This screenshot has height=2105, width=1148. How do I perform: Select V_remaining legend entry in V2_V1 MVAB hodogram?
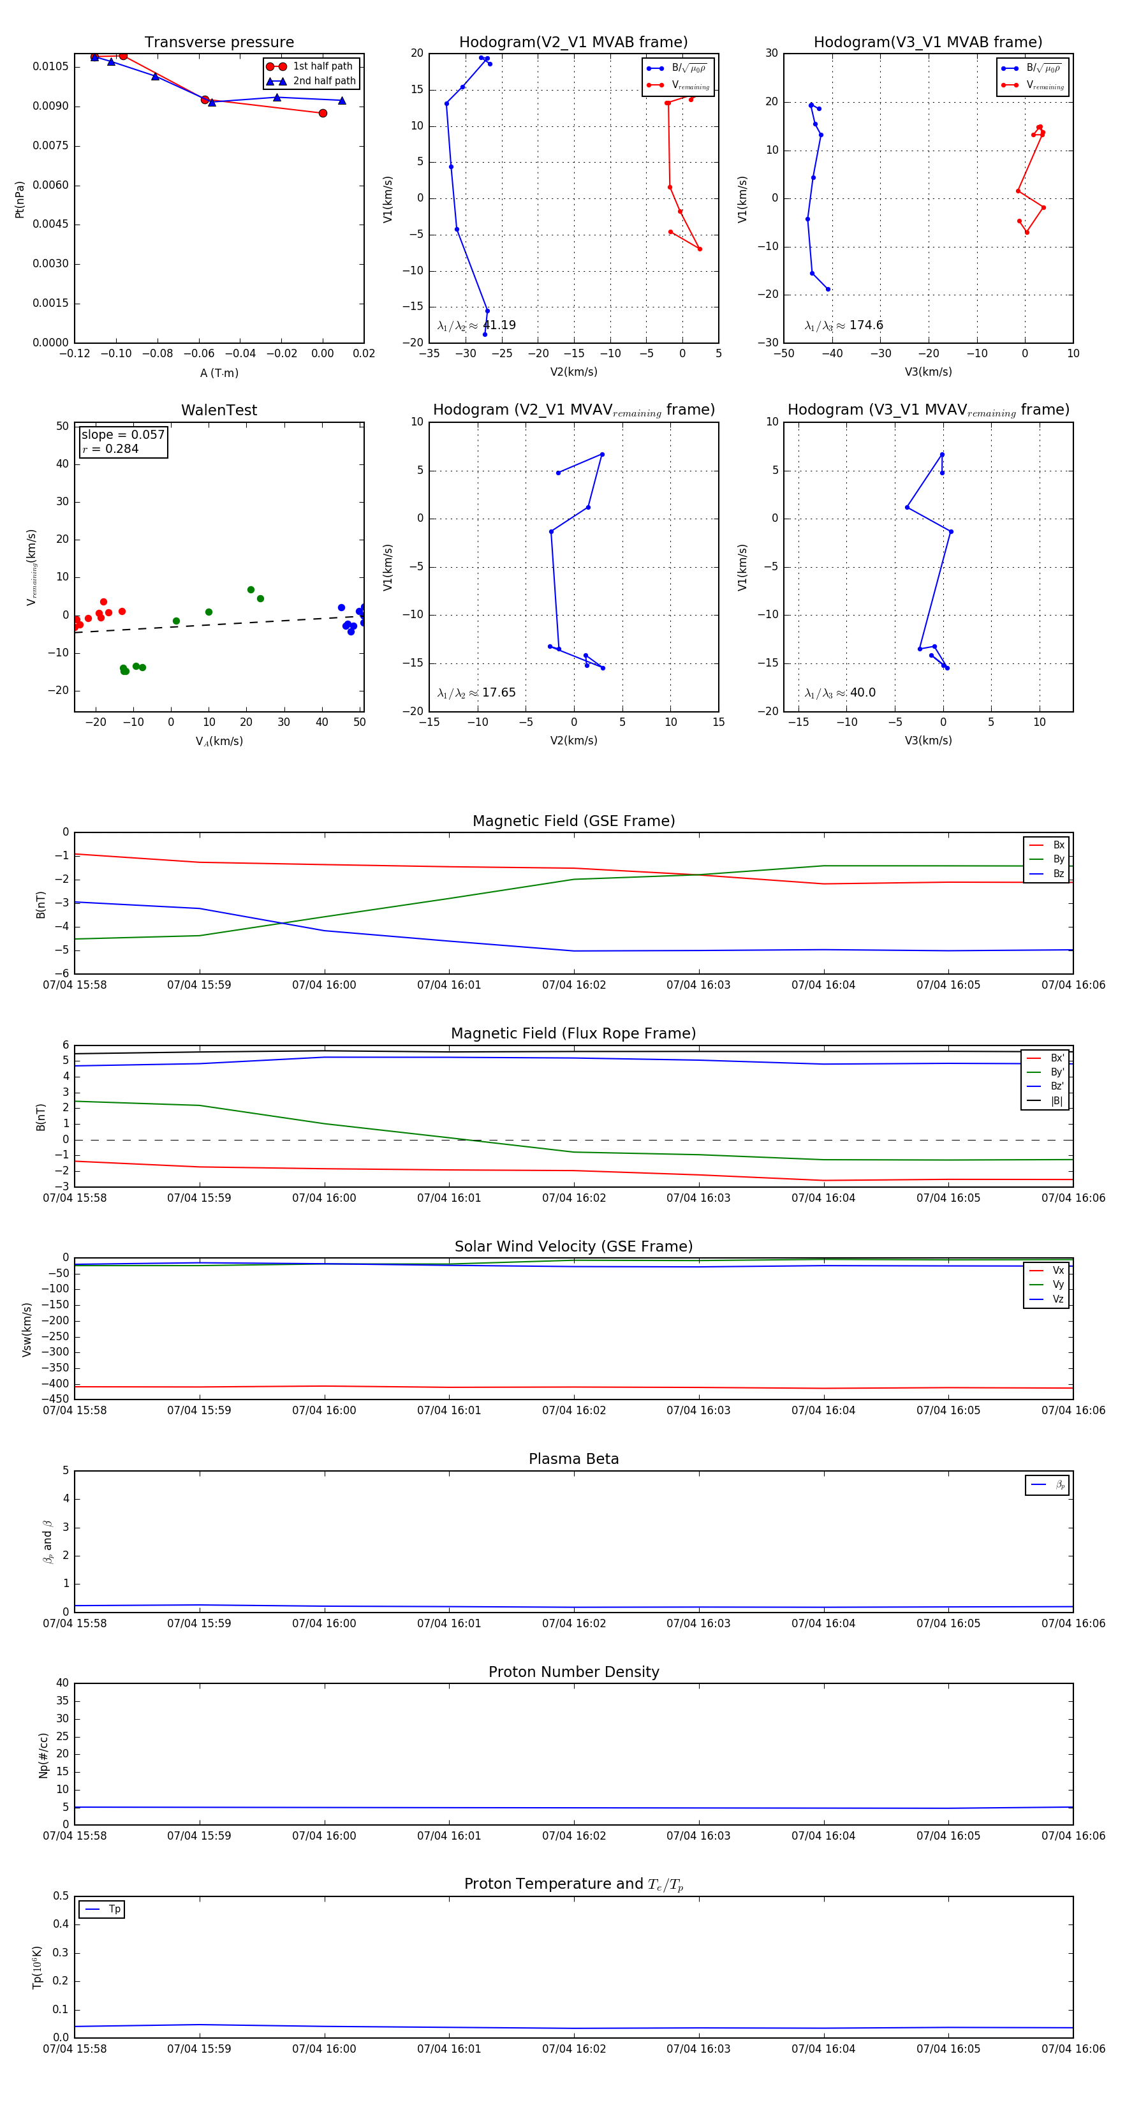coord(677,85)
